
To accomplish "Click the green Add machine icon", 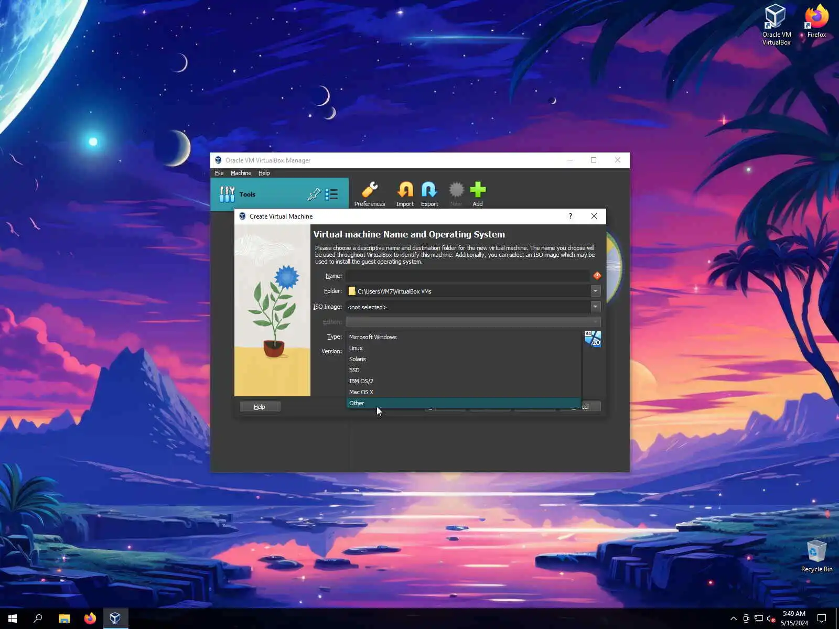I will click(478, 190).
